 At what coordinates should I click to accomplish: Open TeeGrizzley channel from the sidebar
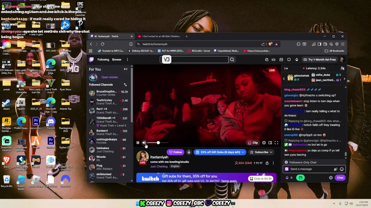point(109,102)
